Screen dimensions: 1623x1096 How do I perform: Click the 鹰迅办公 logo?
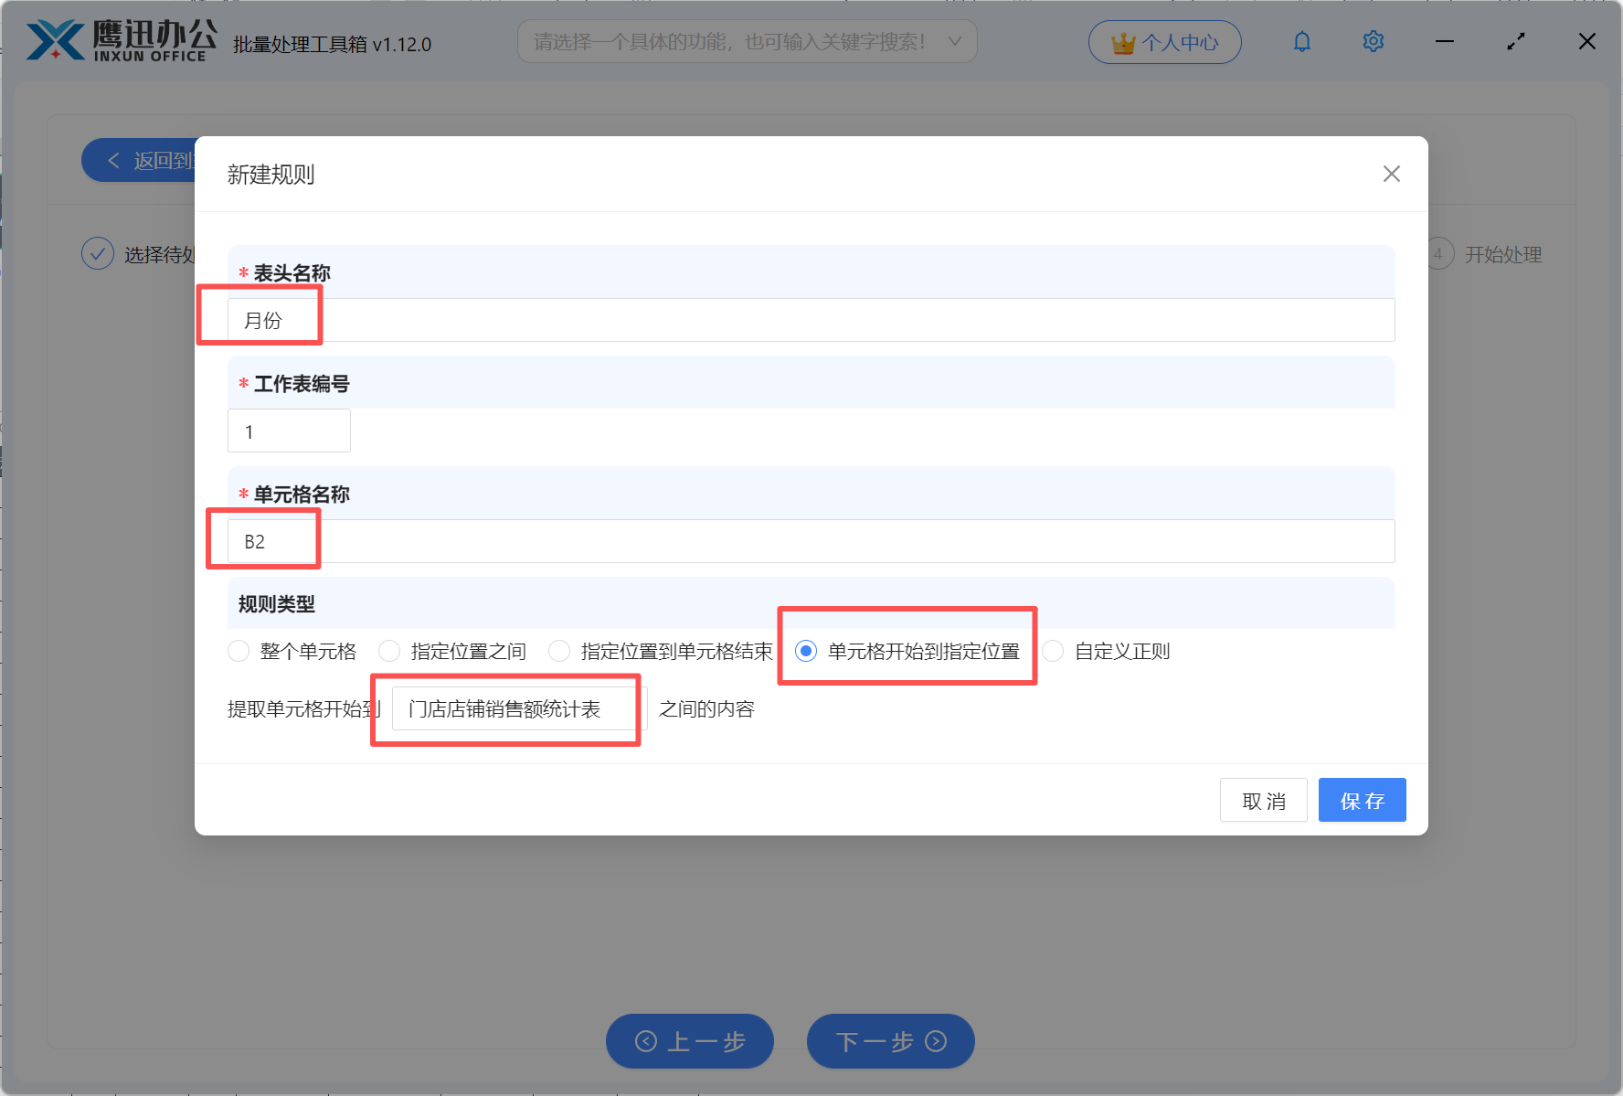click(x=119, y=41)
